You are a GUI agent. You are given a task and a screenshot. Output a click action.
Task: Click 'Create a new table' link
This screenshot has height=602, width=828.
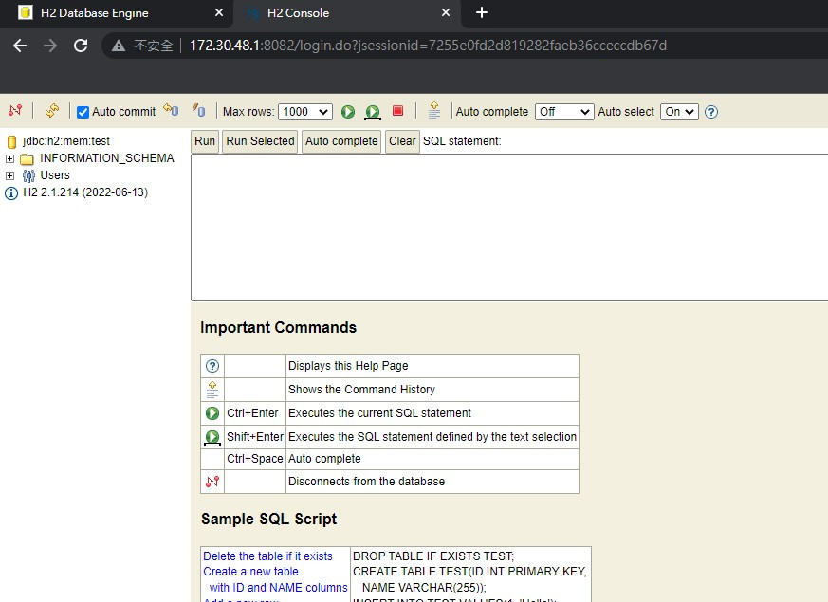pyautogui.click(x=250, y=572)
